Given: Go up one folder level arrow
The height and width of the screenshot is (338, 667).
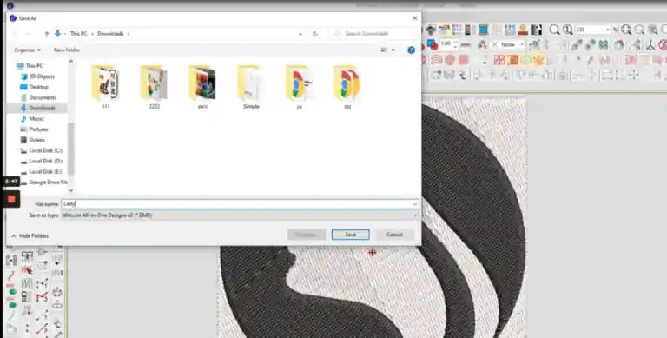Looking at the screenshot, I should pyautogui.click(x=47, y=34).
